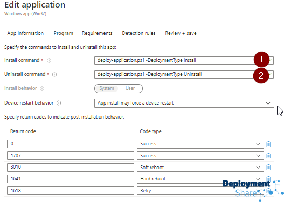Viewport: 284px width, 202px height.
Task: Click the return code field containing 1707
Action: (x=71, y=156)
